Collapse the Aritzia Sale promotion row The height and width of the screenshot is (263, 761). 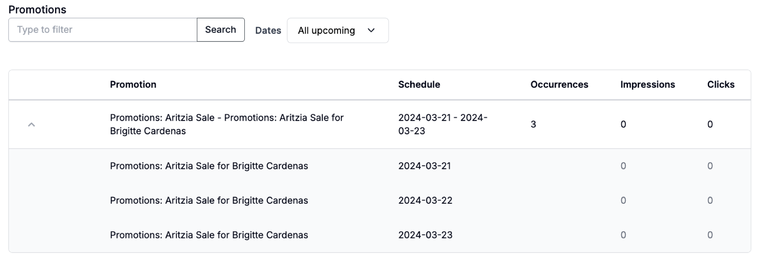(32, 125)
